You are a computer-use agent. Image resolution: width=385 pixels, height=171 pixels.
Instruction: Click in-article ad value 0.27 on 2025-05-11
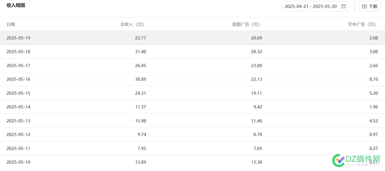coord(374,148)
